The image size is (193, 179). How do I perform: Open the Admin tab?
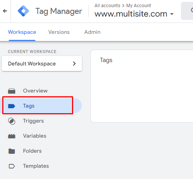click(92, 32)
